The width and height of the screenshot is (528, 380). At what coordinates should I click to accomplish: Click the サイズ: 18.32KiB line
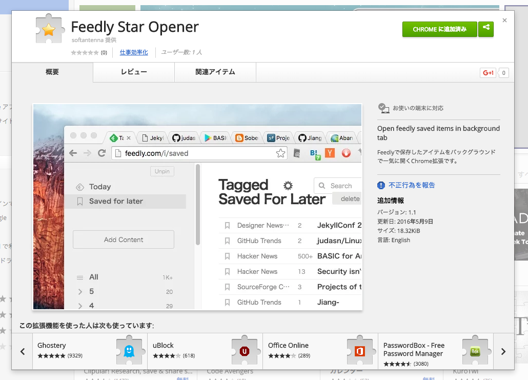point(399,231)
